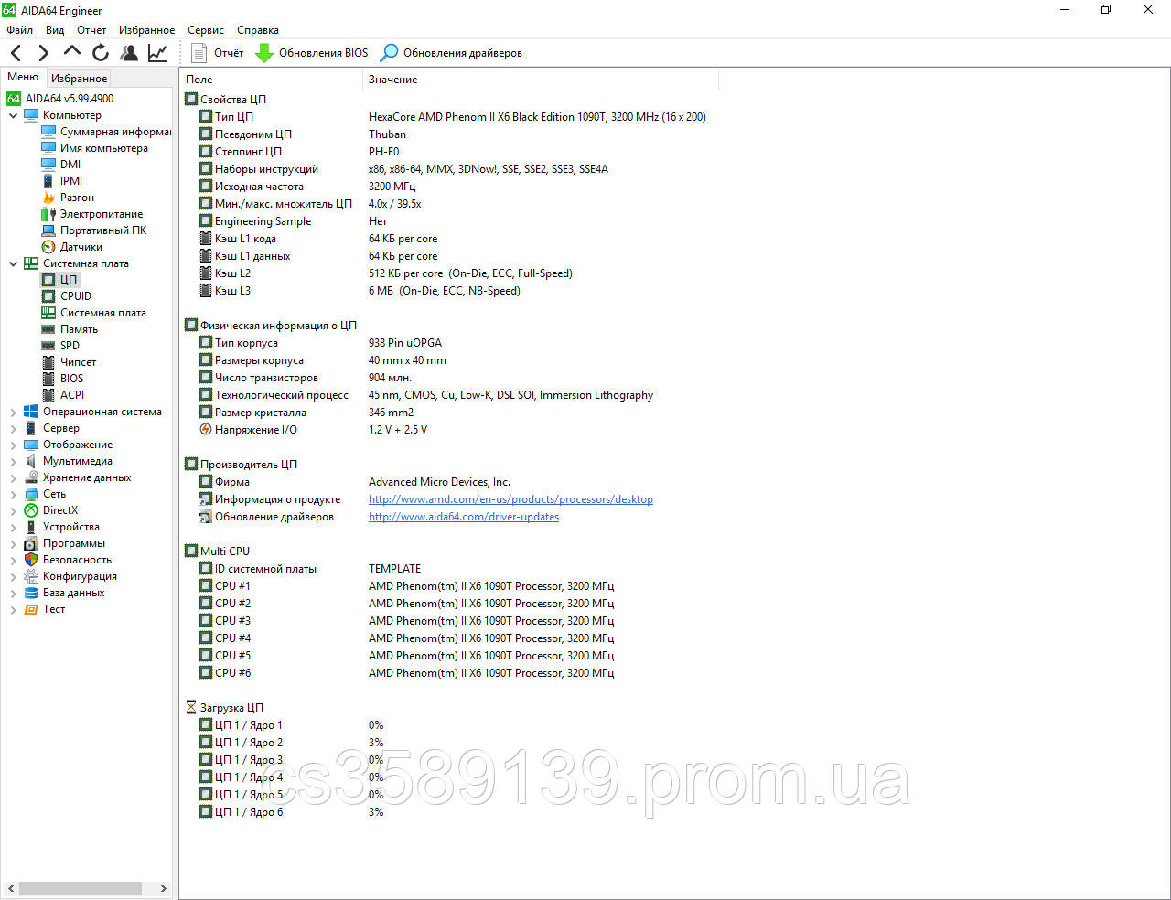Click the CPUID icon in the tree
The height and width of the screenshot is (900, 1171).
tap(48, 296)
